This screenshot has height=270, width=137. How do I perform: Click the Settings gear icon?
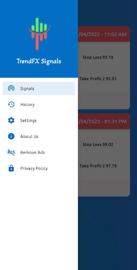click(11, 120)
